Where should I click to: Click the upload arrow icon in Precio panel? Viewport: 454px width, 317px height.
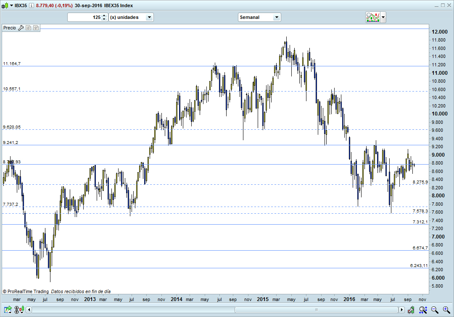(36, 28)
